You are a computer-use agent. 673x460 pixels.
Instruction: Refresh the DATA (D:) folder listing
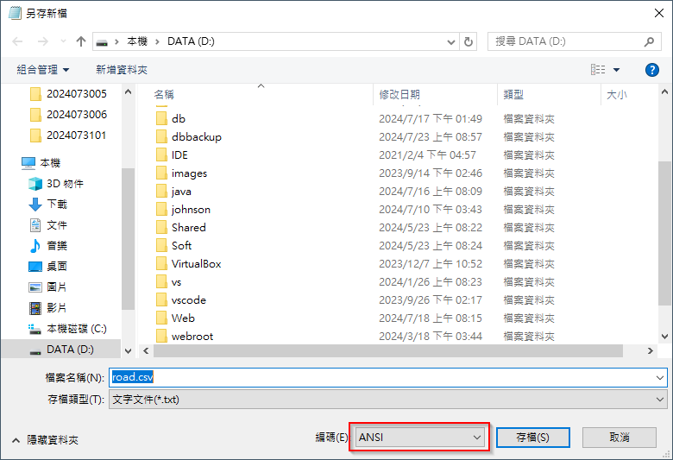[469, 41]
